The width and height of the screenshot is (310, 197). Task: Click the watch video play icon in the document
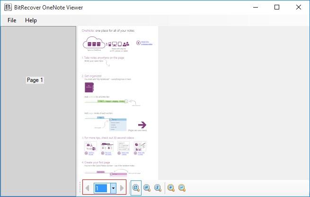(x=138, y=43)
